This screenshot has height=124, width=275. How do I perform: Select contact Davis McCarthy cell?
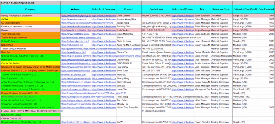coord(129,34)
